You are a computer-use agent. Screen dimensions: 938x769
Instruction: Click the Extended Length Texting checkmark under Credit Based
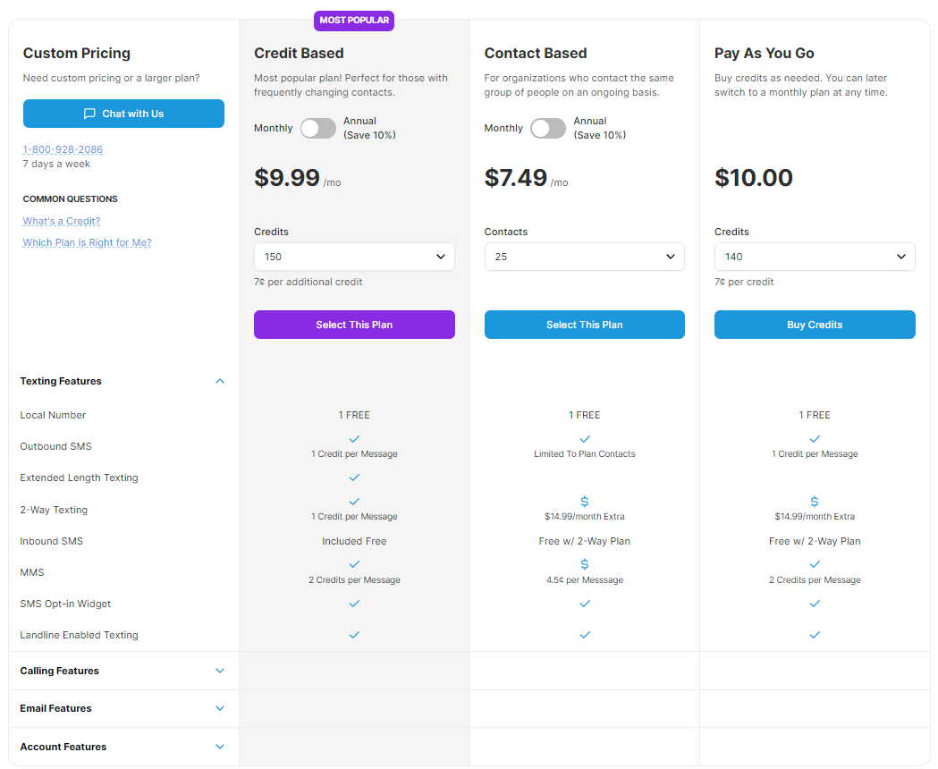354,477
